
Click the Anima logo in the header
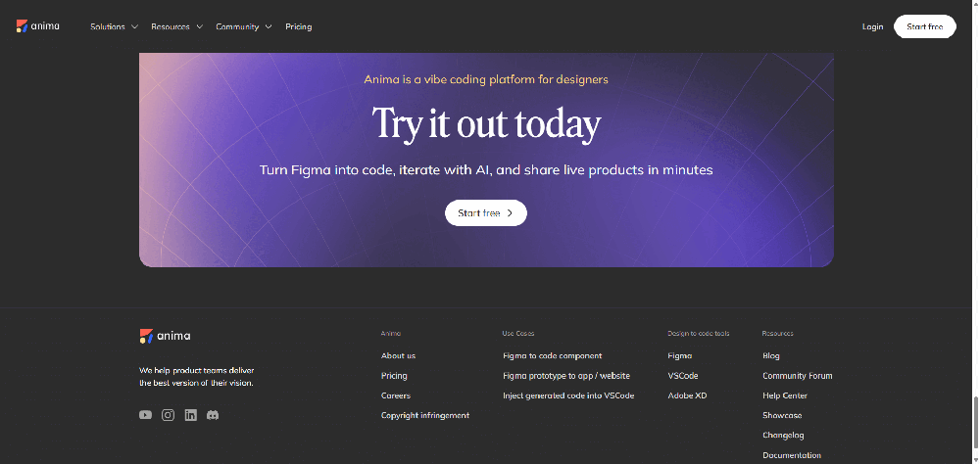tap(37, 26)
